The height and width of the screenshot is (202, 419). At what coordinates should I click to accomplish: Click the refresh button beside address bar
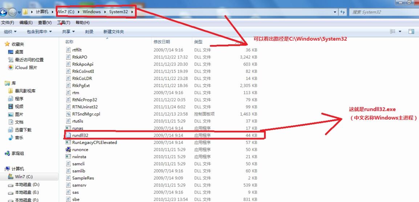point(342,12)
